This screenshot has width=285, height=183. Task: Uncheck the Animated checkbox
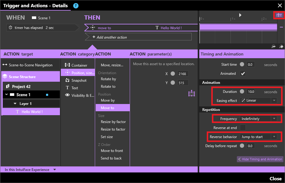click(243, 74)
